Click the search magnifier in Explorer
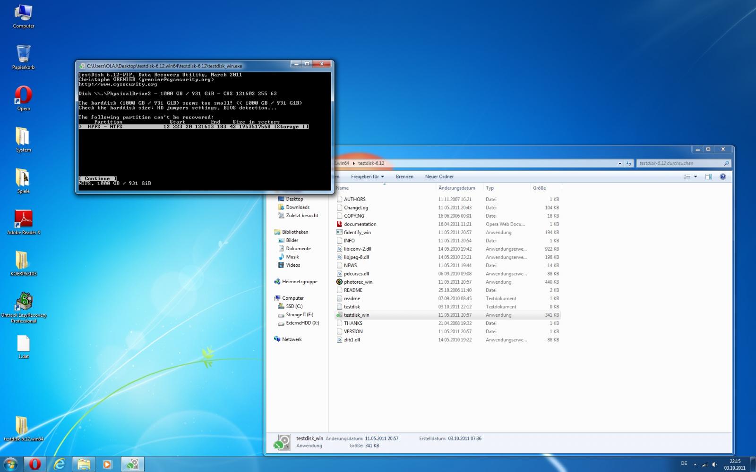This screenshot has width=756, height=472. [726, 163]
